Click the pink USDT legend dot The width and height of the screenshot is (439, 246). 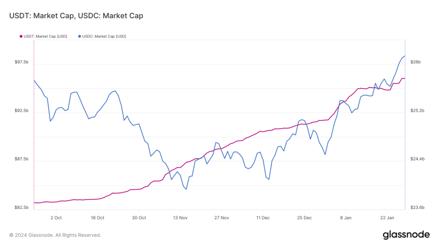pyautogui.click(x=21, y=36)
